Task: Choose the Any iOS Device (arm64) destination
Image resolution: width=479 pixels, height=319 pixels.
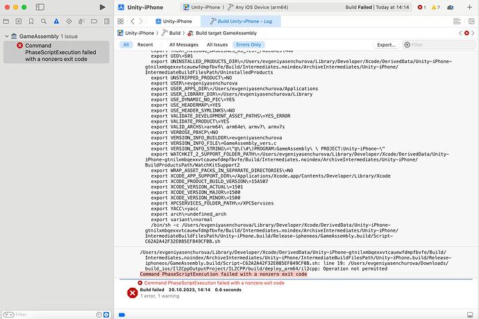Action: pos(258,8)
